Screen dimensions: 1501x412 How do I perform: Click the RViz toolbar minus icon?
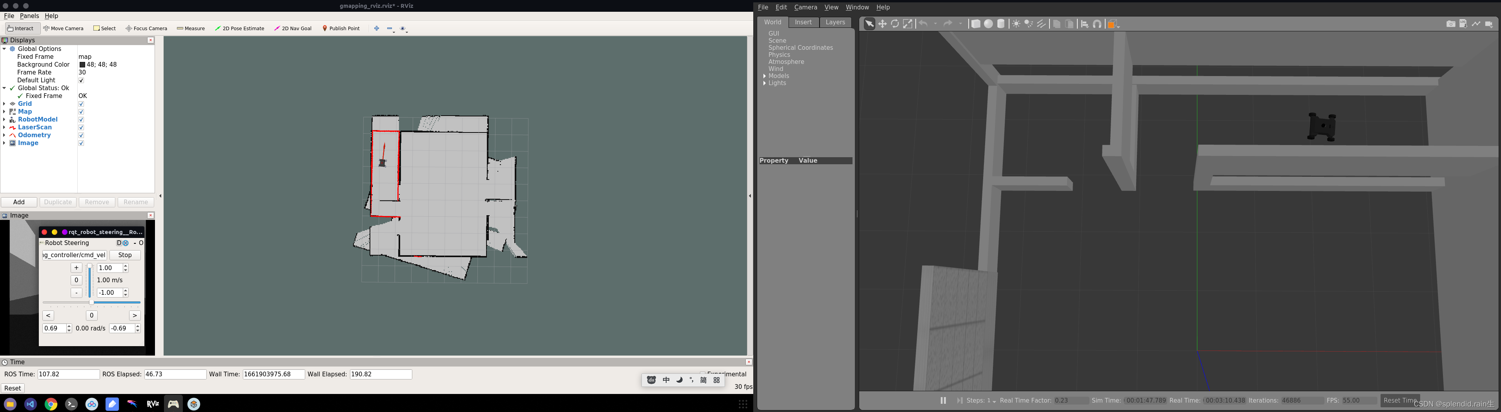pyautogui.click(x=390, y=29)
